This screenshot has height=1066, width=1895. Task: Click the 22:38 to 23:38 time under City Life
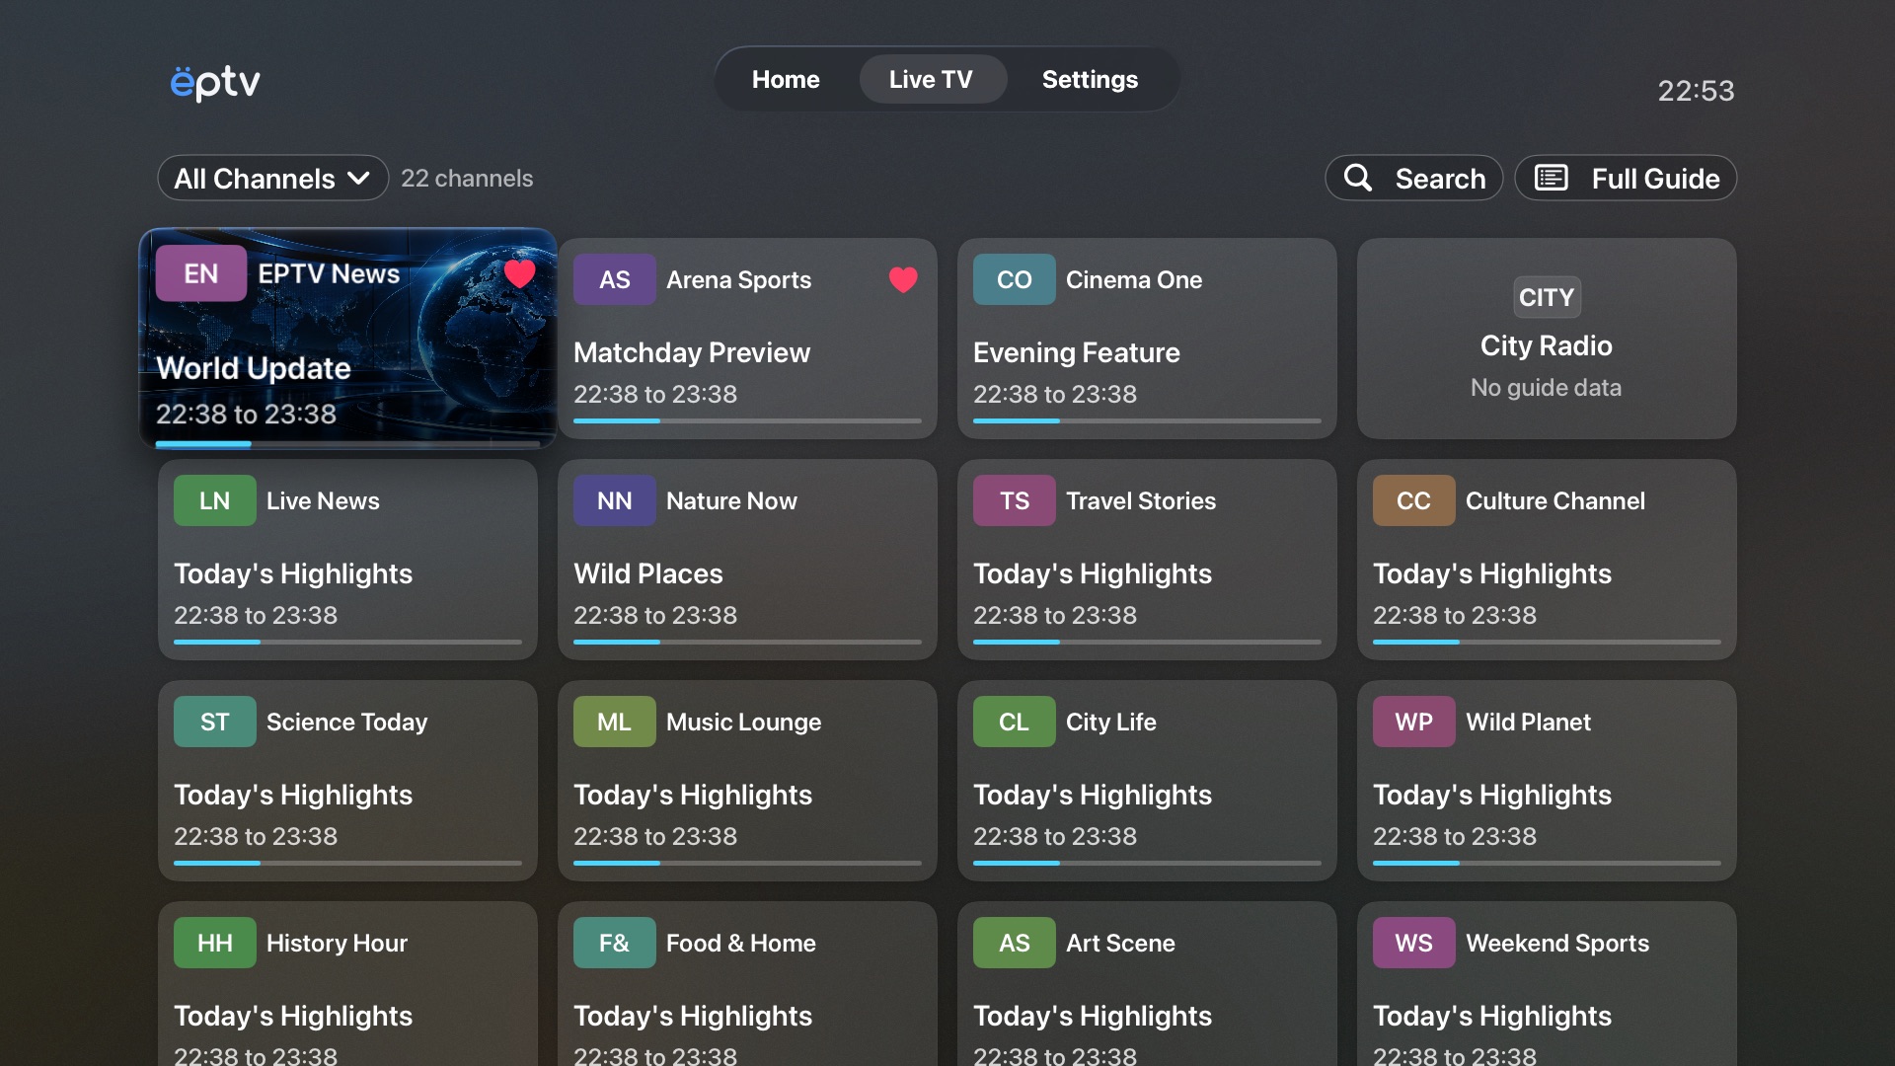[1055, 837]
